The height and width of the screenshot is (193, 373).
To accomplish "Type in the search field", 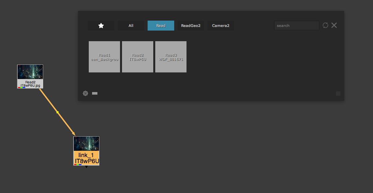I will (297, 26).
